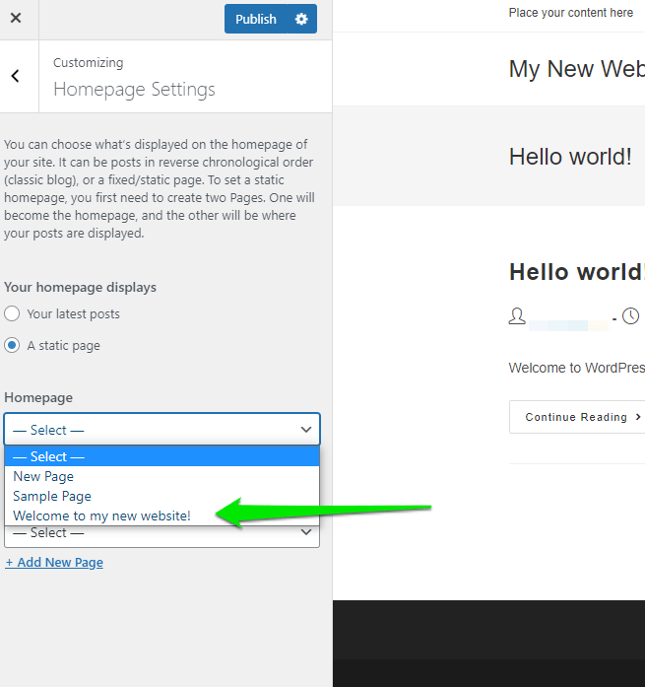Close the Customizer with the X icon
645x687 pixels.
tap(16, 18)
